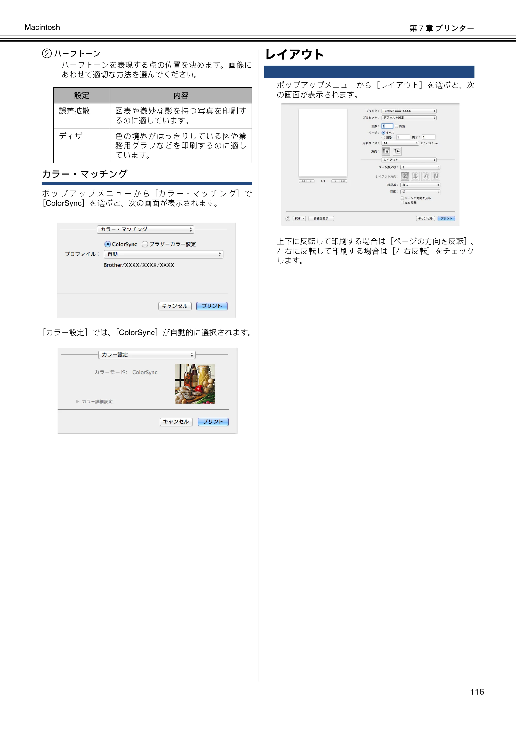Click the 終了 end page input field
The height and width of the screenshot is (731, 516).
pyautogui.click(x=429, y=137)
